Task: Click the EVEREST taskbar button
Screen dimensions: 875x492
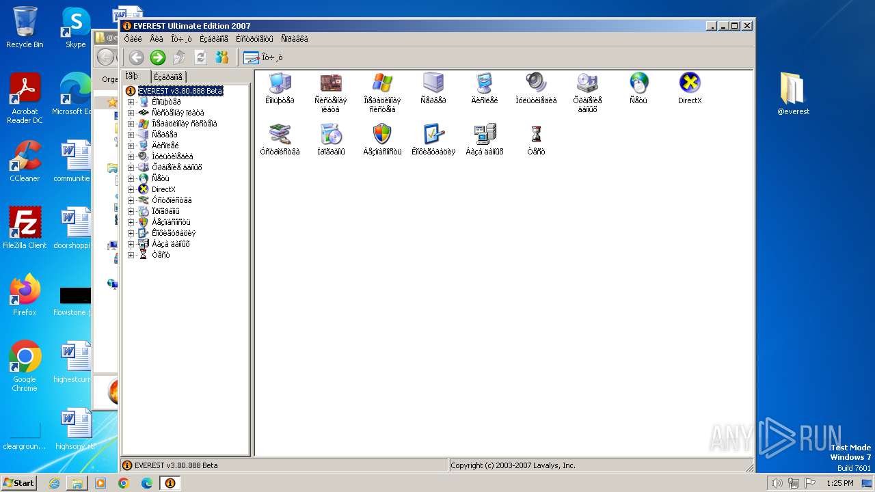Action: (x=170, y=483)
